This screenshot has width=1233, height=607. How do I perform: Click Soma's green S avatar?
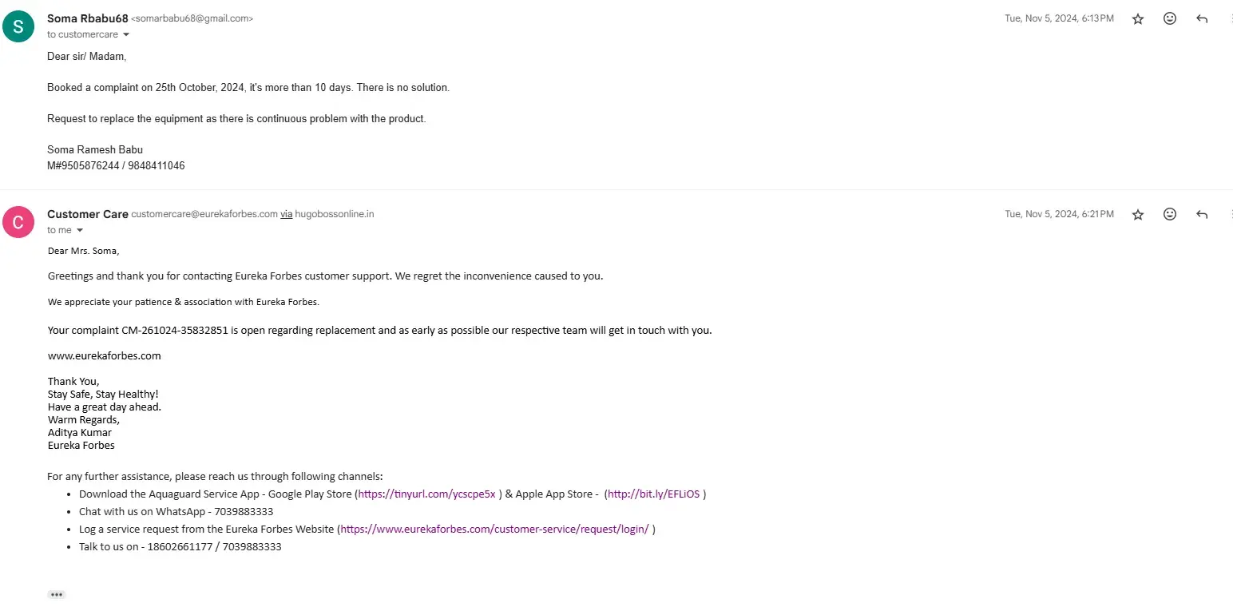(18, 26)
